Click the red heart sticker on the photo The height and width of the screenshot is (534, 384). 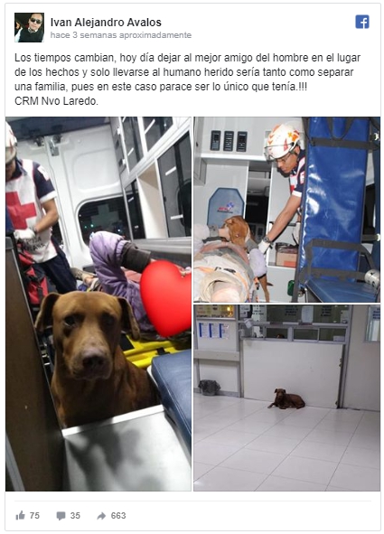pyautogui.click(x=165, y=298)
